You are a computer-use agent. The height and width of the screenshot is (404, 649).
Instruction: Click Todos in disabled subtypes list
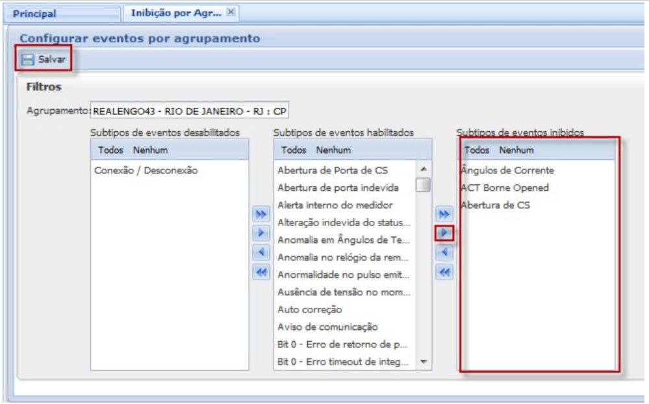pyautogui.click(x=110, y=151)
